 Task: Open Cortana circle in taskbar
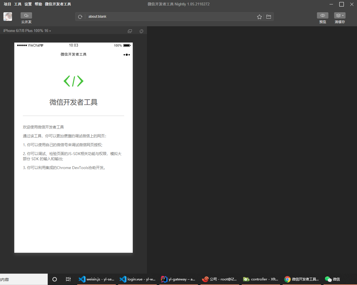tap(55, 279)
